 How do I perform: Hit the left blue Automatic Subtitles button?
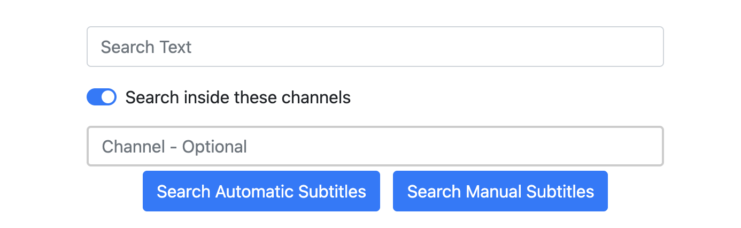tap(261, 191)
